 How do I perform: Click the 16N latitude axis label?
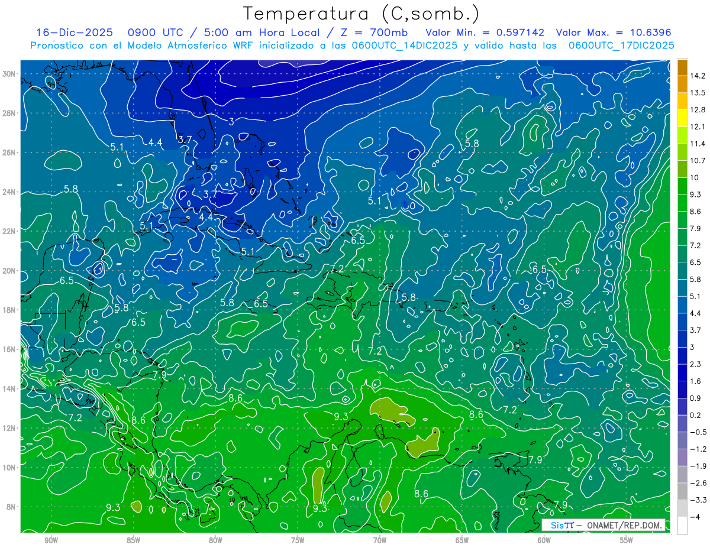pyautogui.click(x=9, y=349)
